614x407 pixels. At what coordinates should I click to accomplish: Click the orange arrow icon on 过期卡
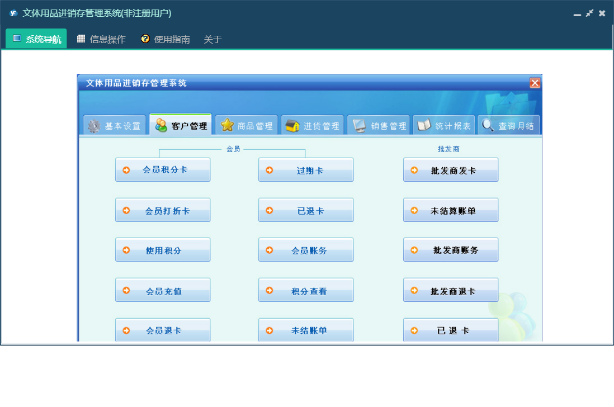(x=270, y=170)
